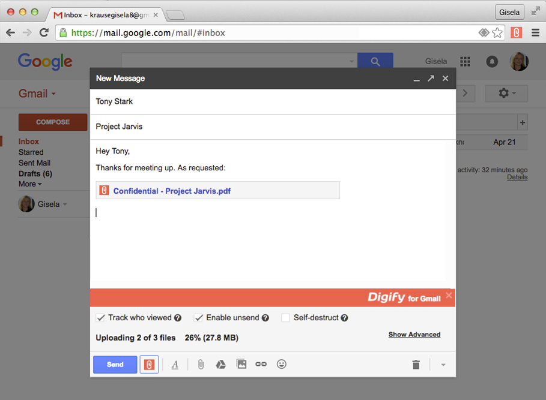The image size is (546, 400).
Task: Attach files with the paperclip icon
Action: 201,364
